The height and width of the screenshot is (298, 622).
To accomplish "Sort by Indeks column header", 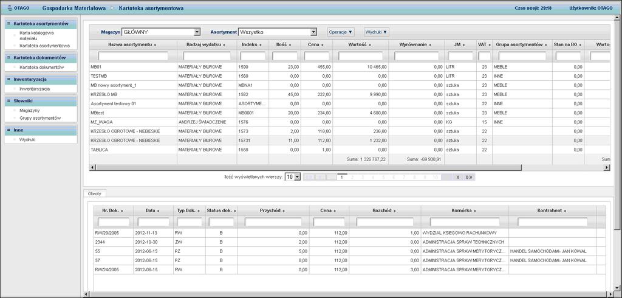I will tap(253, 44).
